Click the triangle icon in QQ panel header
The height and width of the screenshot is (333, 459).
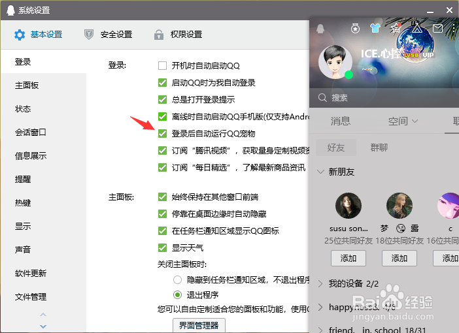coord(417,28)
